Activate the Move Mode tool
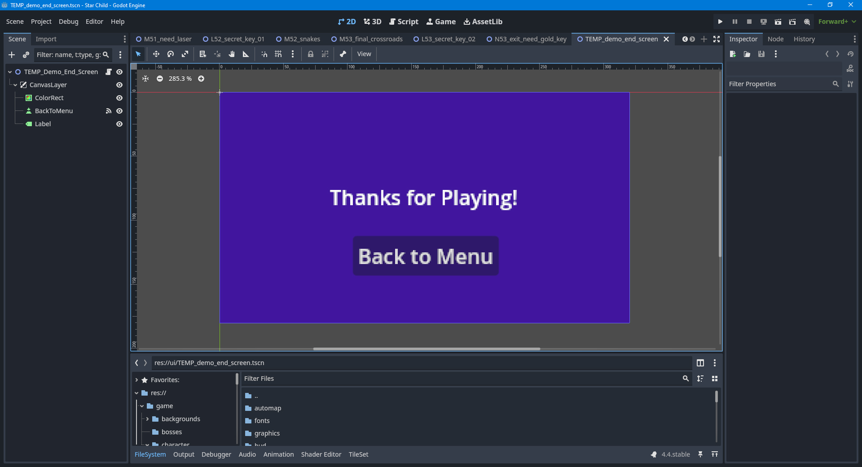 coord(156,54)
